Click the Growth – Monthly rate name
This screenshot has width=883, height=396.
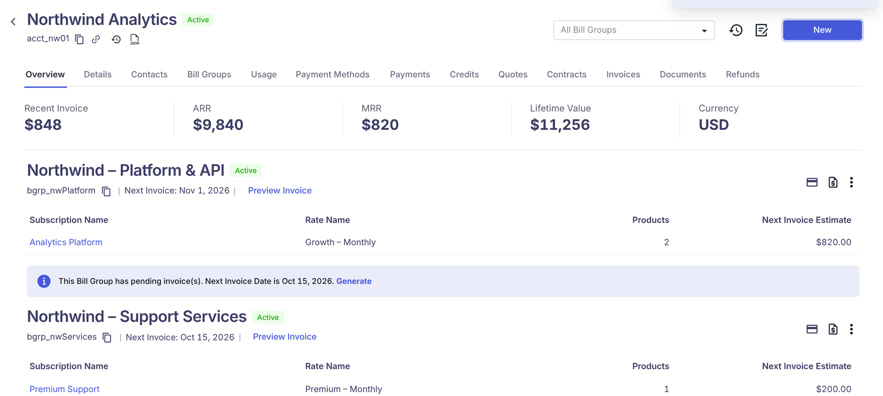point(340,242)
